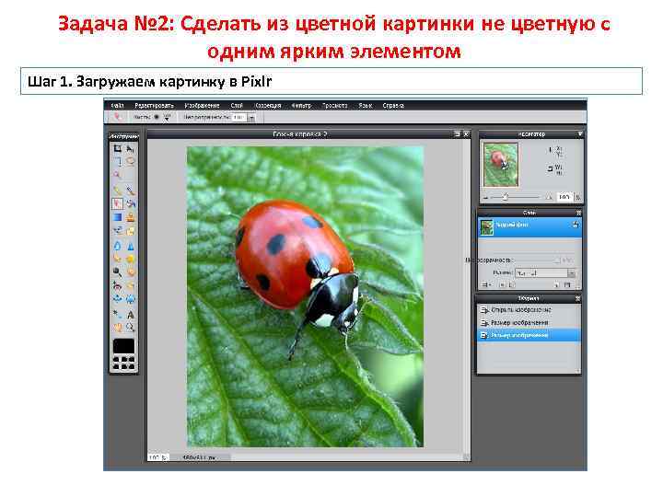Screen dimensions: 663x497
Task: Select the second history entry
Action: coord(529,322)
